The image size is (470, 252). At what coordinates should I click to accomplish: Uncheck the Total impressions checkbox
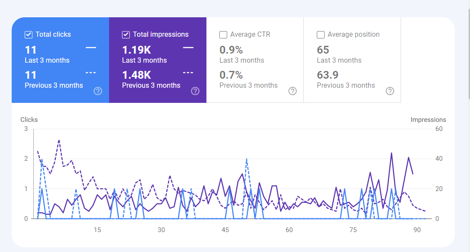[126, 35]
